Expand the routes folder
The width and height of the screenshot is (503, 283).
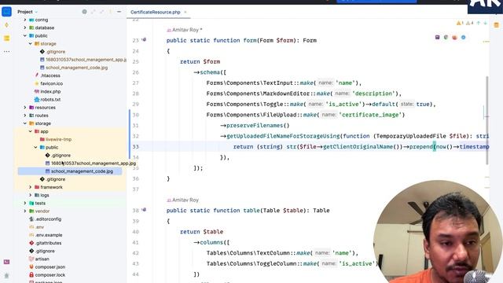25,116
